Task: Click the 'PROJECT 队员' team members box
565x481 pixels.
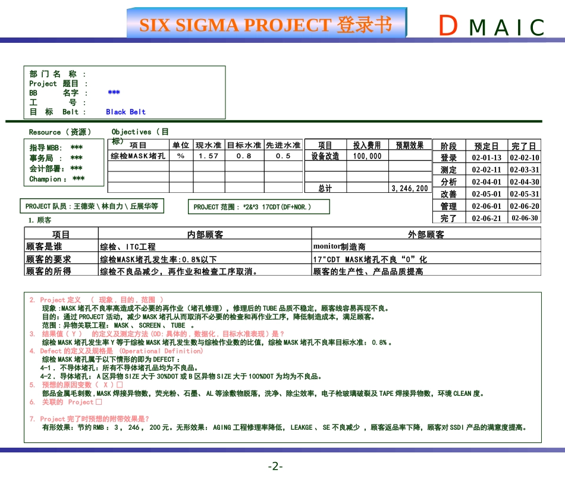Action: 92,206
